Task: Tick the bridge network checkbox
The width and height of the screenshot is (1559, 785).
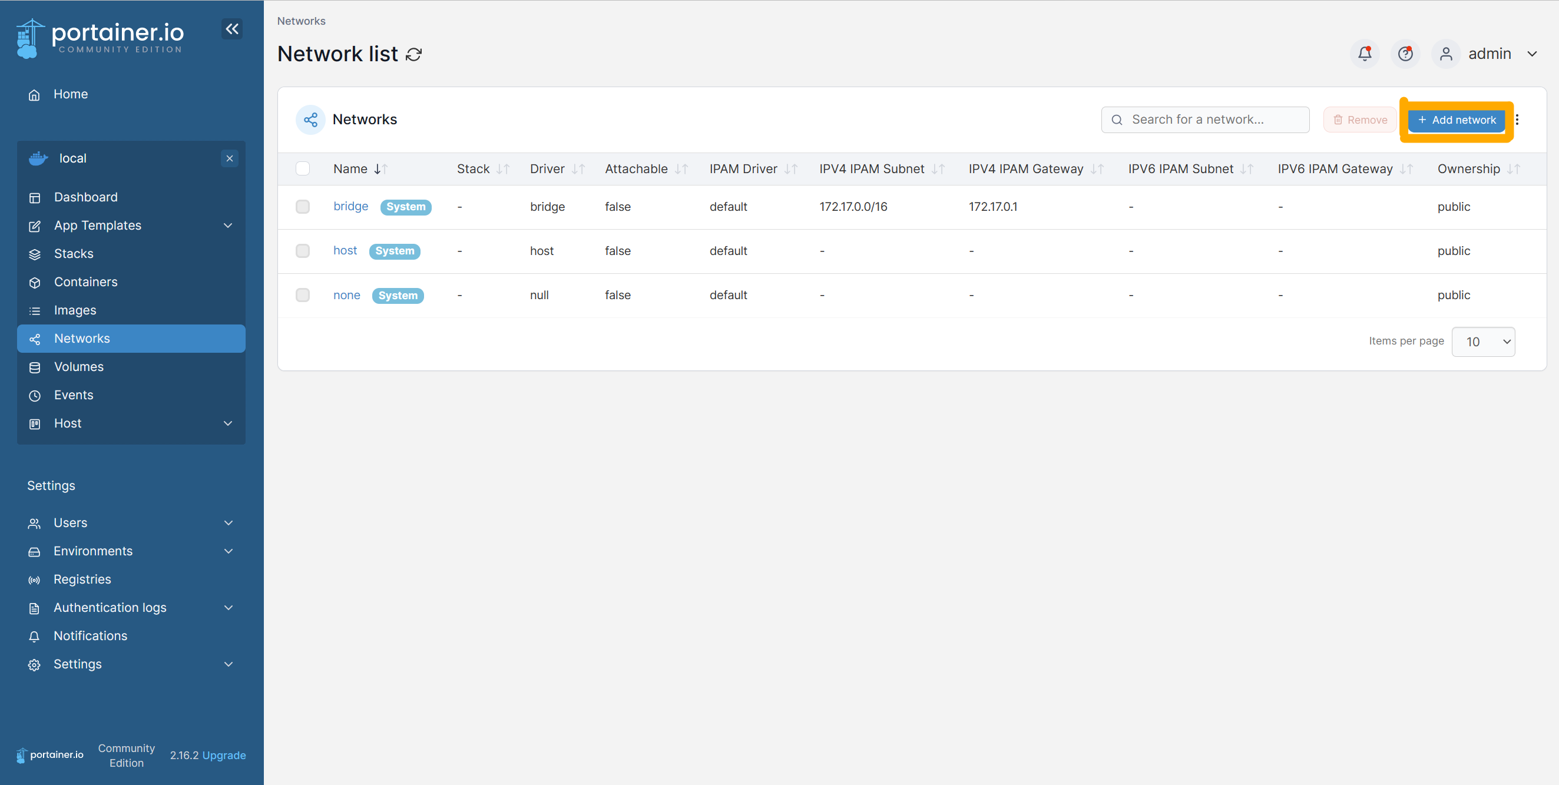Action: [x=303, y=207]
